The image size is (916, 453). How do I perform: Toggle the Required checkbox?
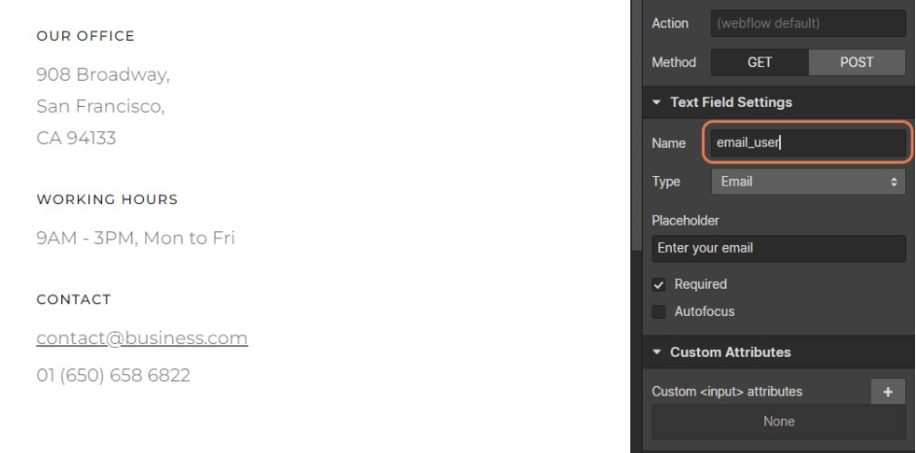[x=659, y=285]
